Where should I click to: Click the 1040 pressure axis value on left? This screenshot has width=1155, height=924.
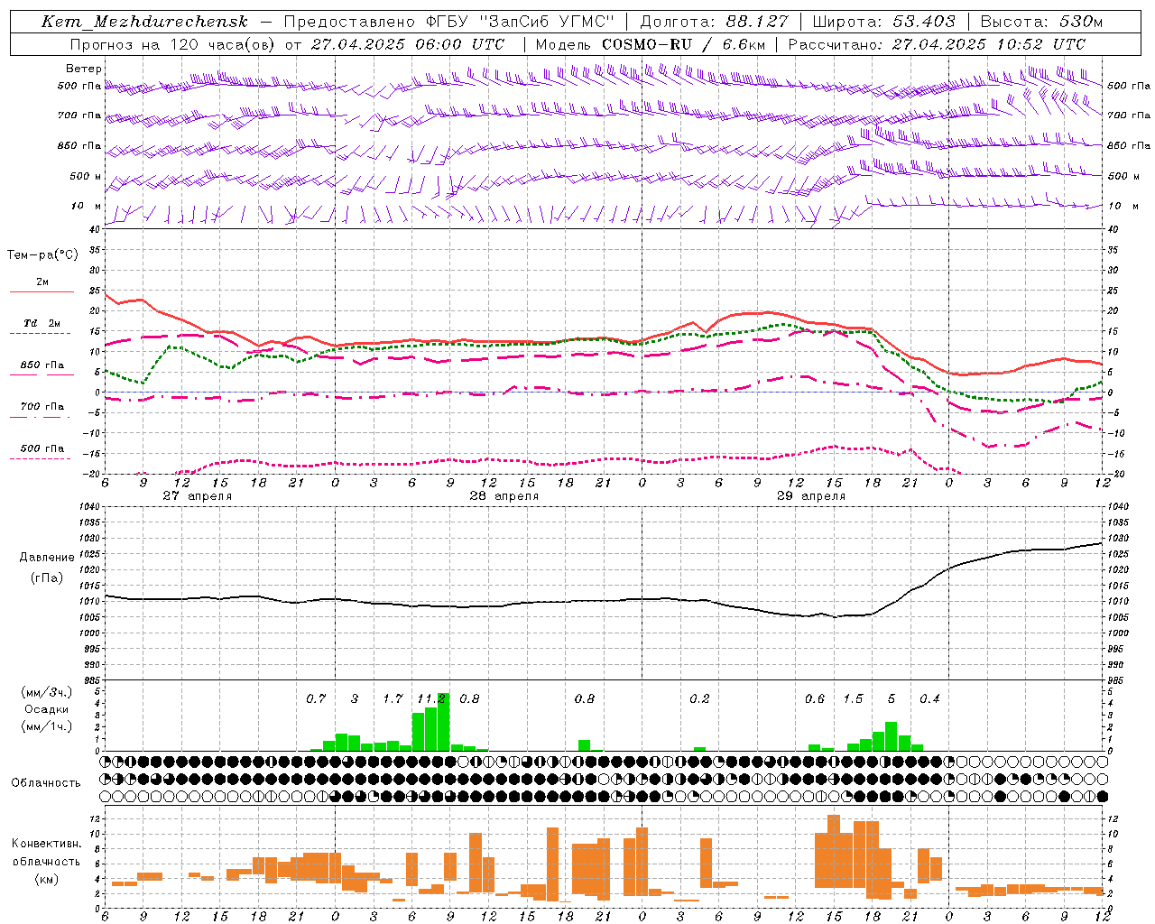tap(89, 507)
